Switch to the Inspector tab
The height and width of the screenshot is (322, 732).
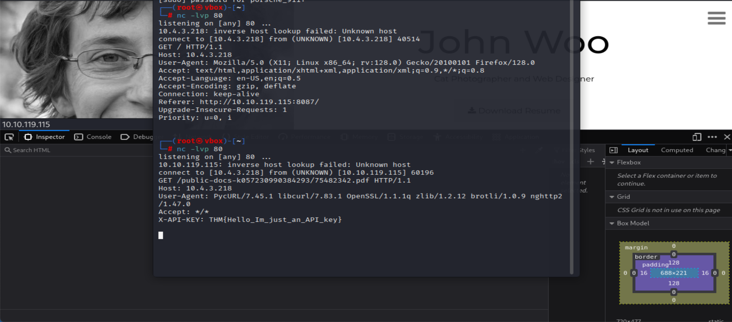(x=44, y=137)
